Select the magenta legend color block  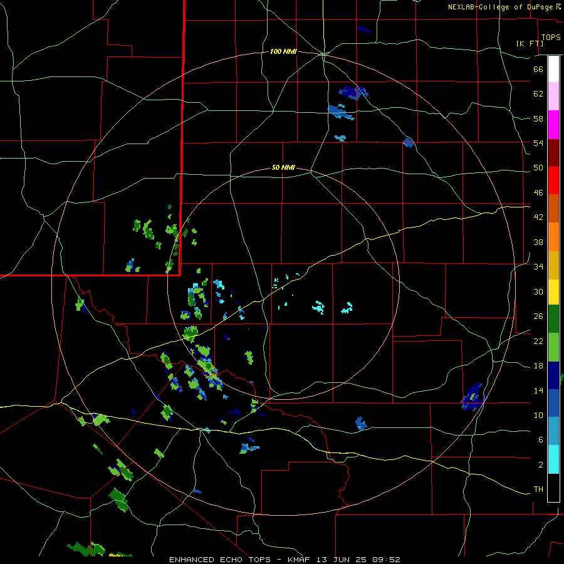[x=553, y=125]
